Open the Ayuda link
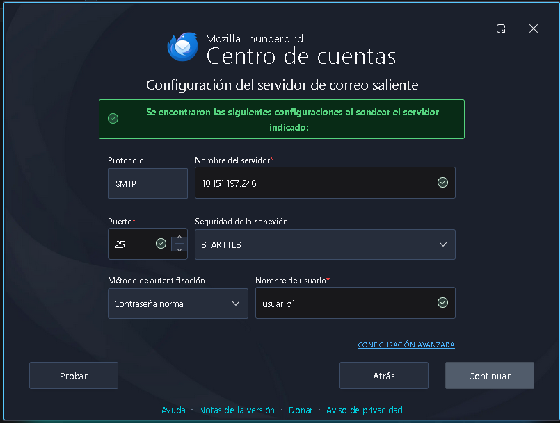This screenshot has height=423, width=560. point(173,410)
